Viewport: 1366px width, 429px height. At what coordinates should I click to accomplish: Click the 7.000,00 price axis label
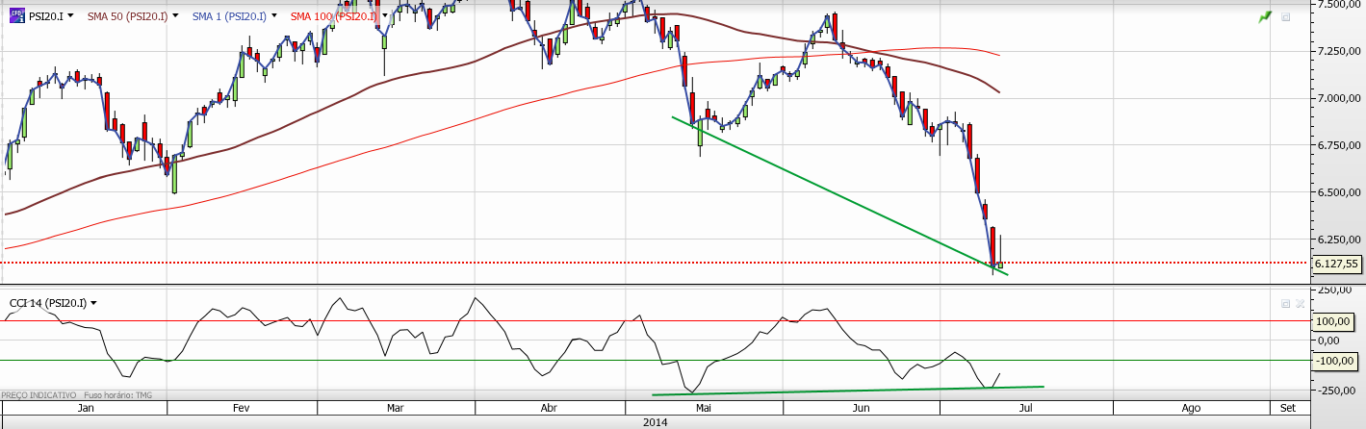(1338, 98)
